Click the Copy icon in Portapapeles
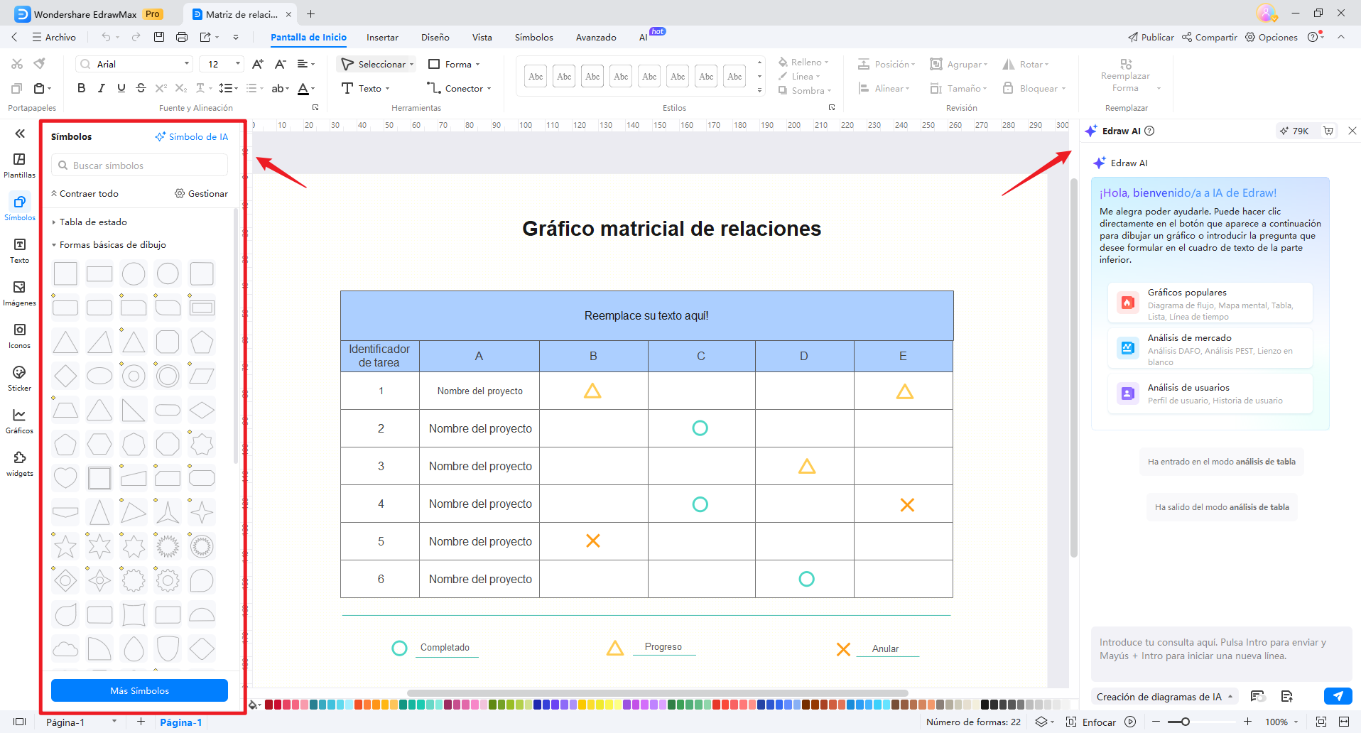Screen dimensions: 1361x733 click(16, 88)
